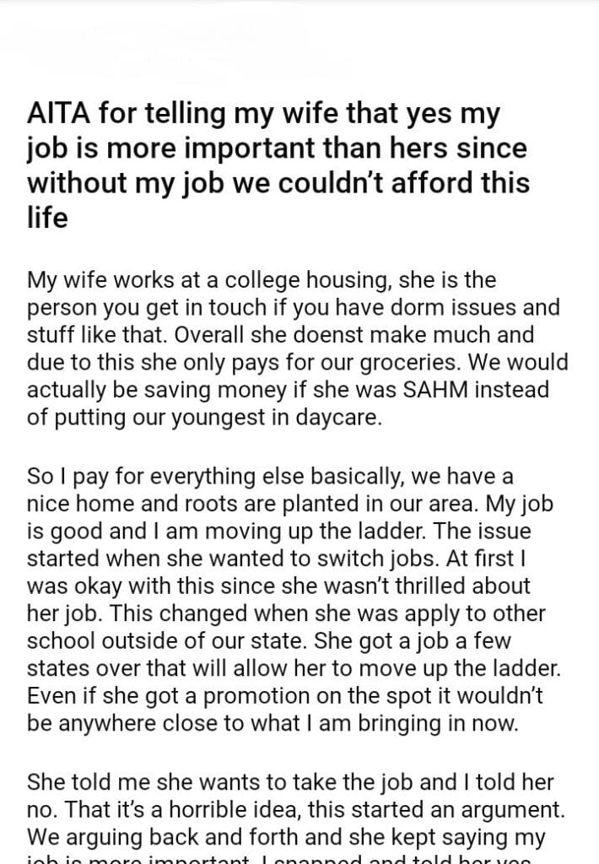
Task: Click the post title starting with "AITA for telling"
Action: 277,165
